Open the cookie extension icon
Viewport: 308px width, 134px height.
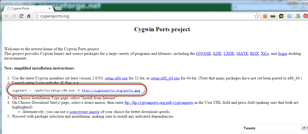tap(265, 16)
